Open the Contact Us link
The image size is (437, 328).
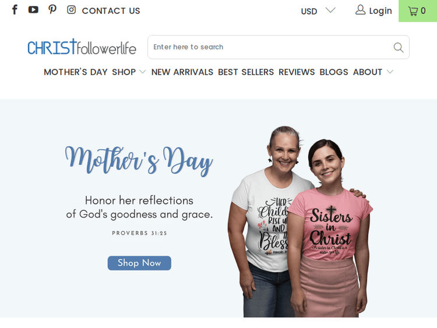click(x=111, y=10)
